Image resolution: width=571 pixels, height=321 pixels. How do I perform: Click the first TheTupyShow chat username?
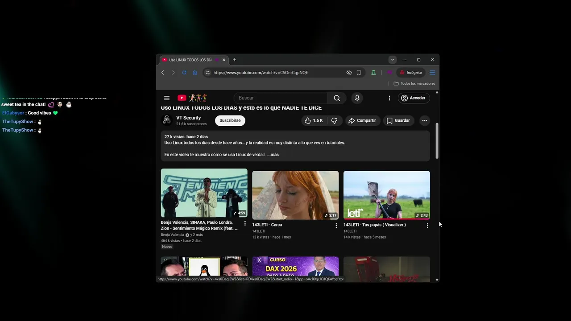coord(18,122)
